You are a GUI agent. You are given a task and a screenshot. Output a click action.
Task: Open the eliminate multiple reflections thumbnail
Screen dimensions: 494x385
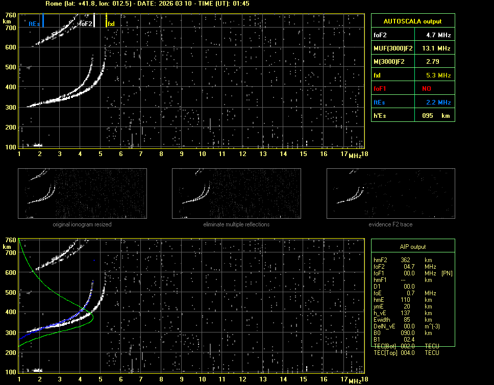[236, 193]
